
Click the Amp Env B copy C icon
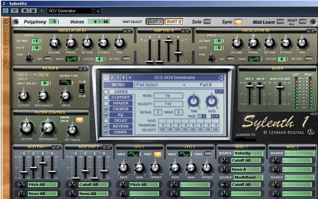pyautogui.click(x=183, y=31)
